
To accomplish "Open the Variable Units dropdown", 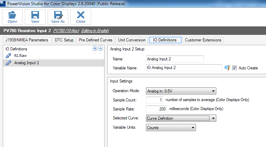I will 171,127.
